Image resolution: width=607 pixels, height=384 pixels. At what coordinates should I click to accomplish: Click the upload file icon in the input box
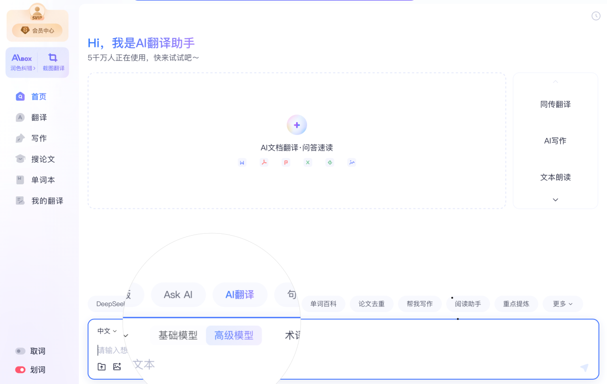pyautogui.click(x=101, y=366)
